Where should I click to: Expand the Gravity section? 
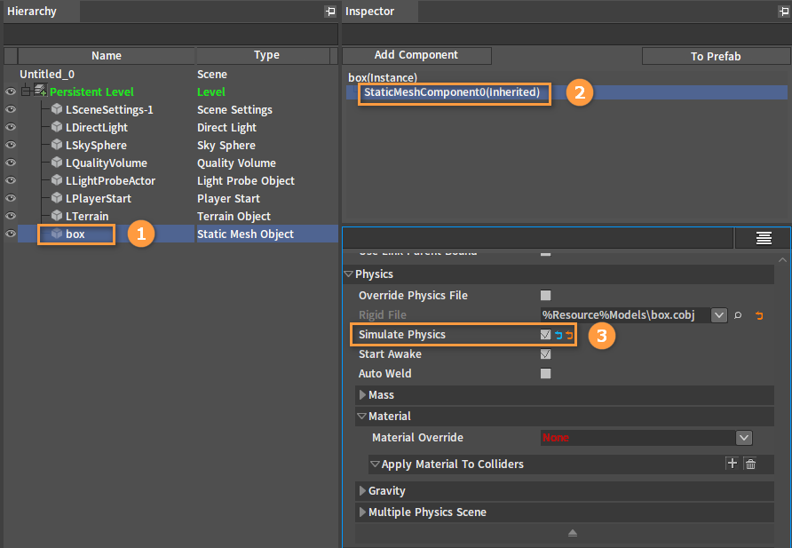pyautogui.click(x=362, y=490)
